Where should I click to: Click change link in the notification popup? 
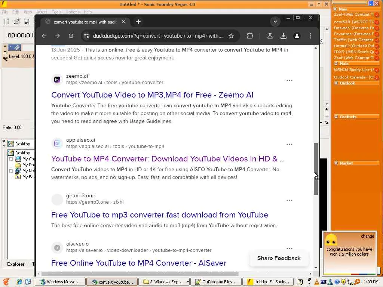367,236
